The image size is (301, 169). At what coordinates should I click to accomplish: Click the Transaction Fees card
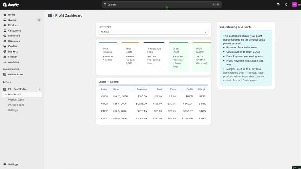tap(154, 57)
